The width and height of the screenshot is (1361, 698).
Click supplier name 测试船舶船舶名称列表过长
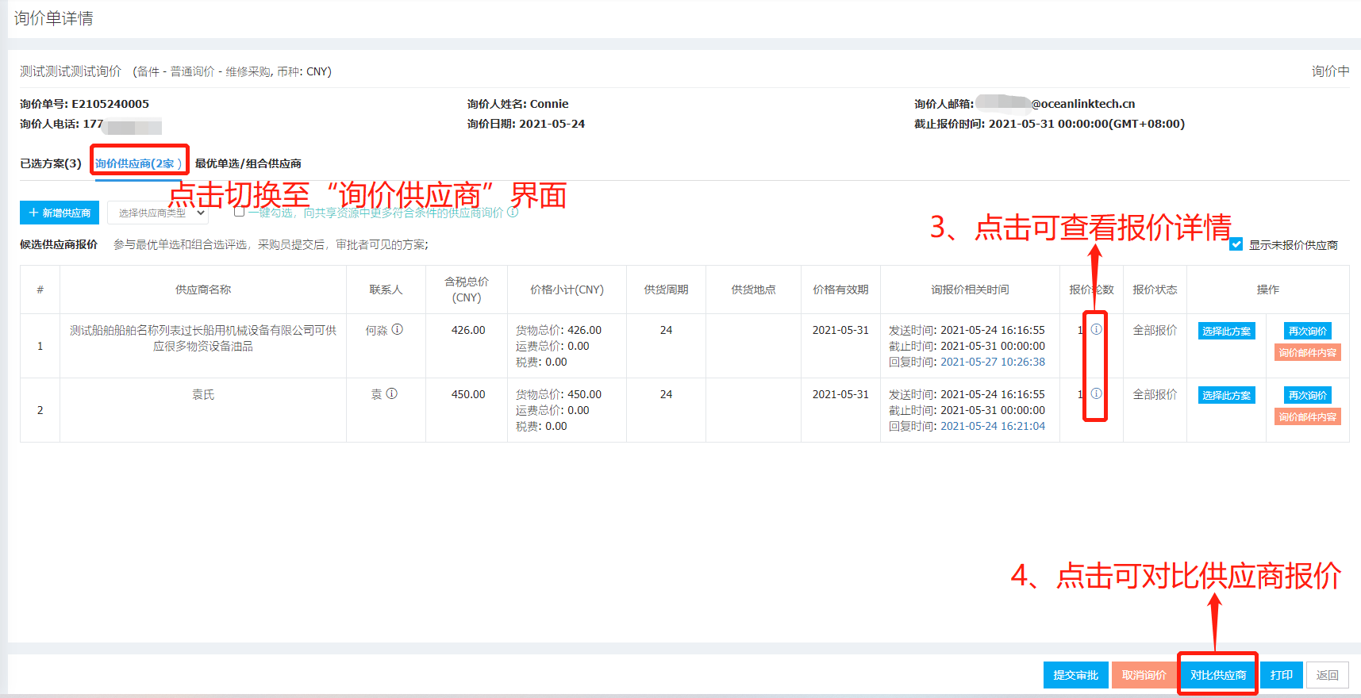pyautogui.click(x=203, y=338)
